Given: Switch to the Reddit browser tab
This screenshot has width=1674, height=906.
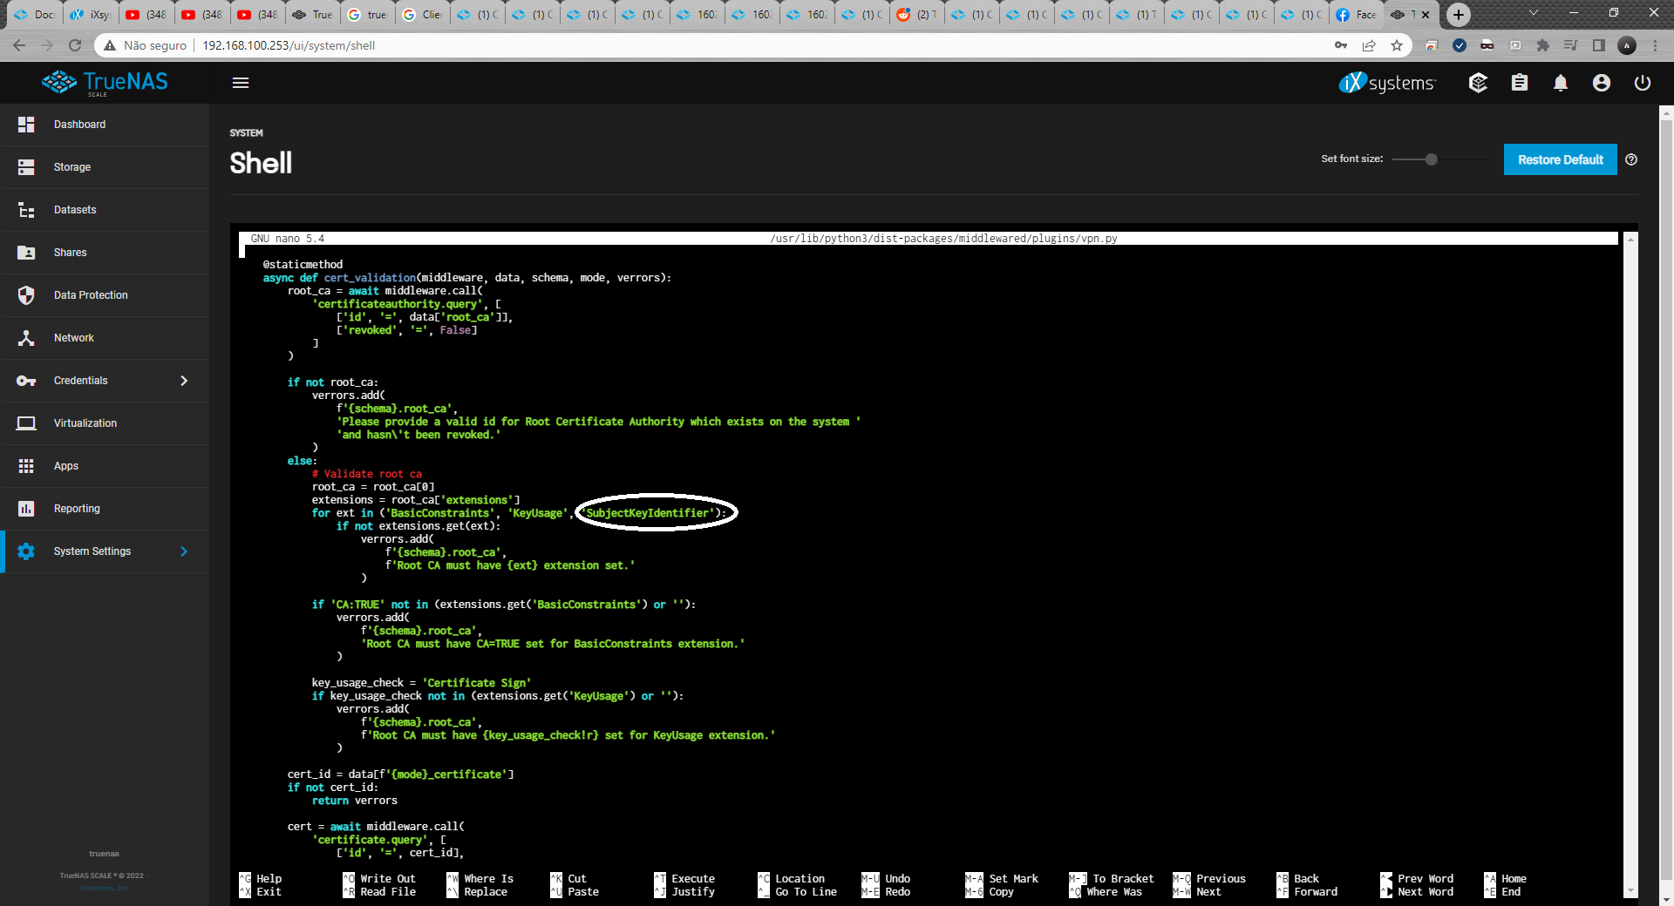Looking at the screenshot, I should 917,15.
